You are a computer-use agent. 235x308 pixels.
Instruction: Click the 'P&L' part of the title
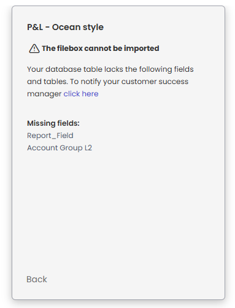pyautogui.click(x=35, y=27)
